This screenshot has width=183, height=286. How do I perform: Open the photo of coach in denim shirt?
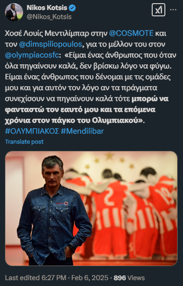(x=91, y=208)
